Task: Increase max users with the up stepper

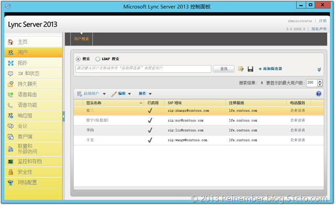Action: (x=320, y=82)
